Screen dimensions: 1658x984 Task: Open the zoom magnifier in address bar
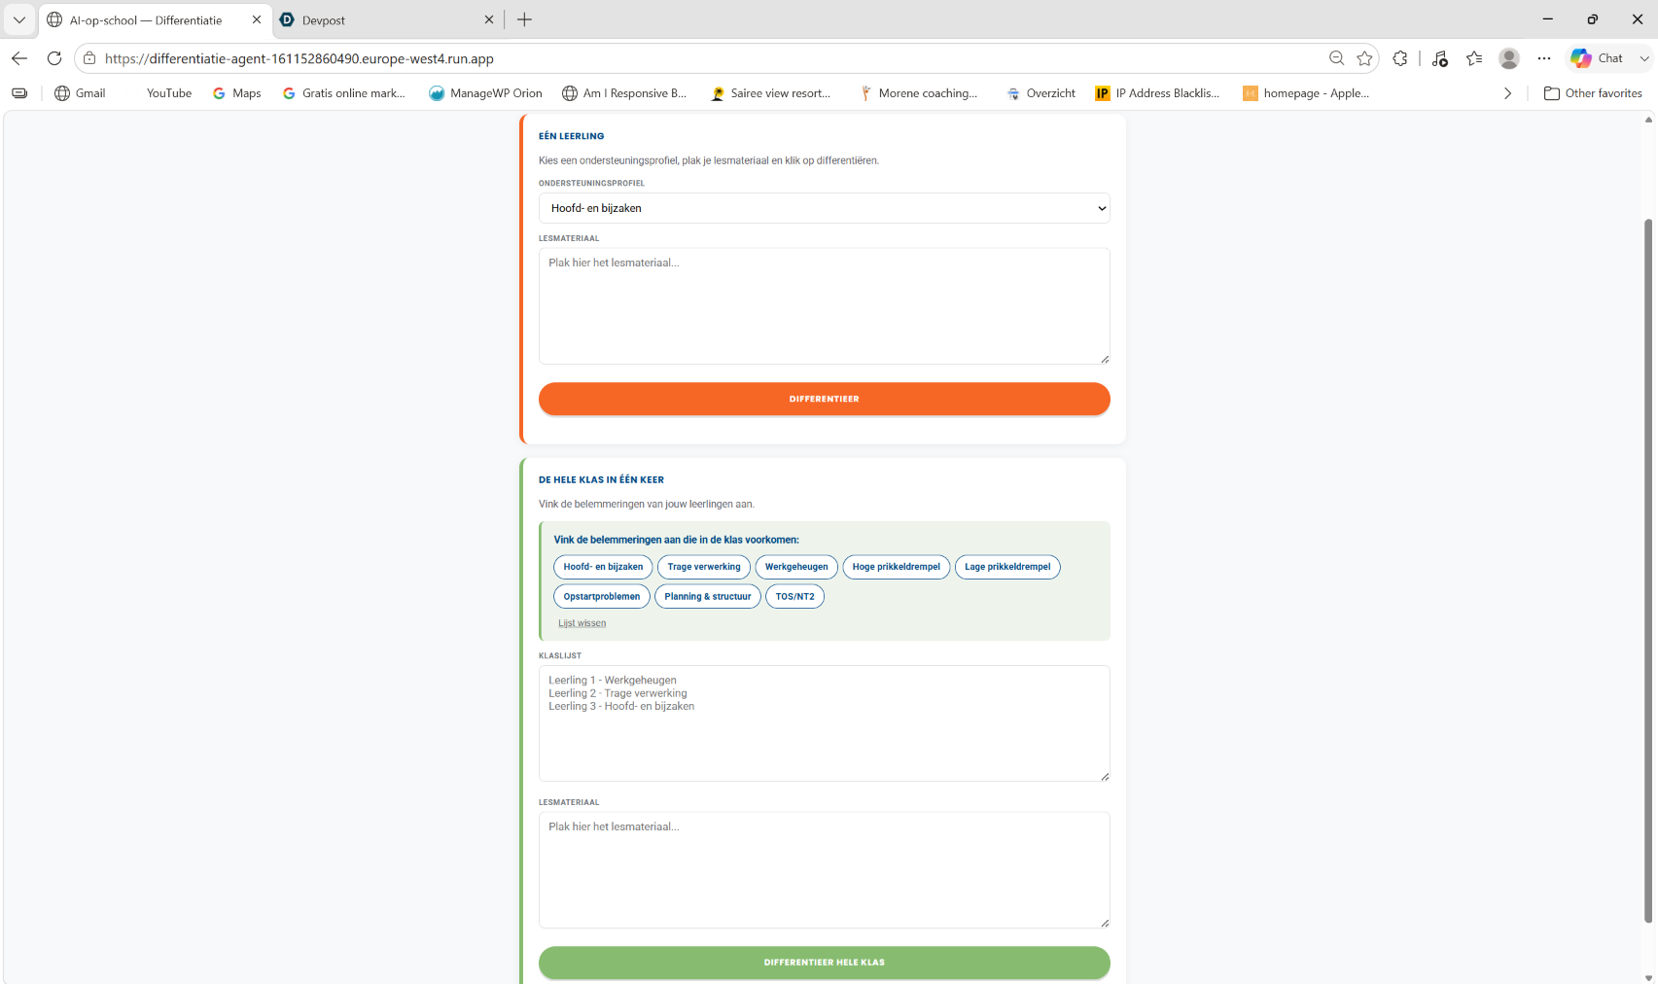[1337, 58]
